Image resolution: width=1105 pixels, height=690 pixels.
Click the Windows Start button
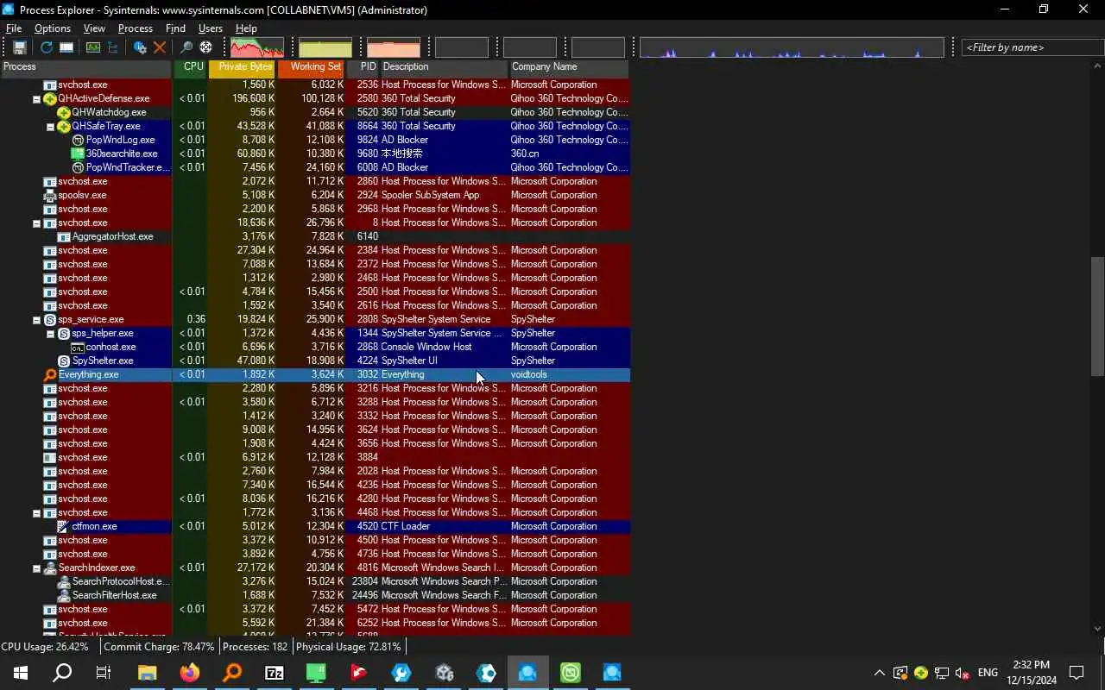pyautogui.click(x=21, y=673)
